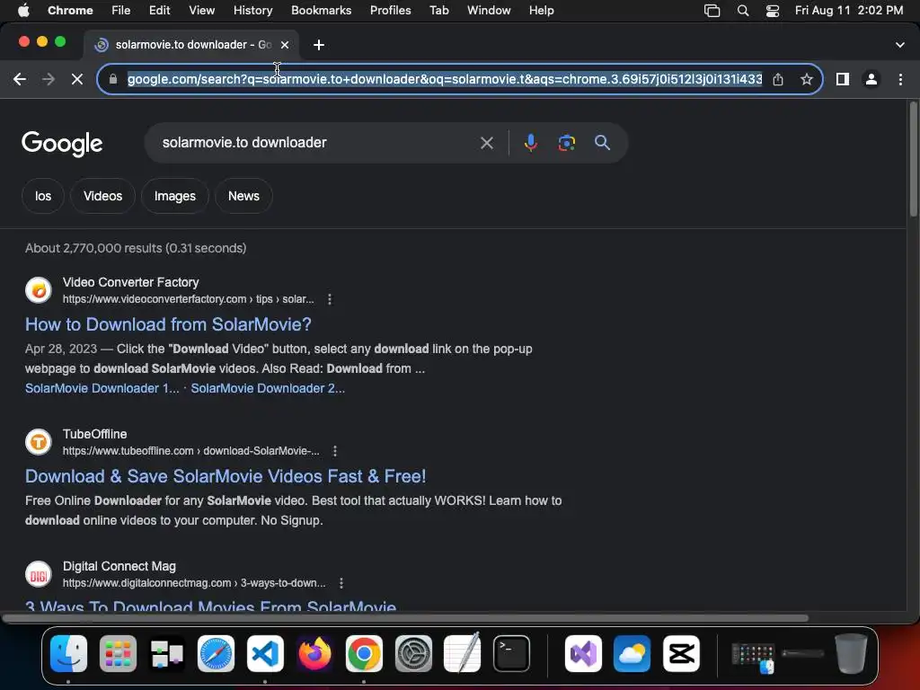This screenshot has width=920, height=690.
Task: Open the Window menu
Action: coord(489,11)
